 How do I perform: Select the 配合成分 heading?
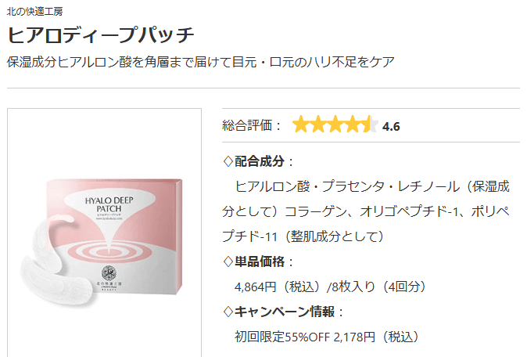[x=260, y=162]
